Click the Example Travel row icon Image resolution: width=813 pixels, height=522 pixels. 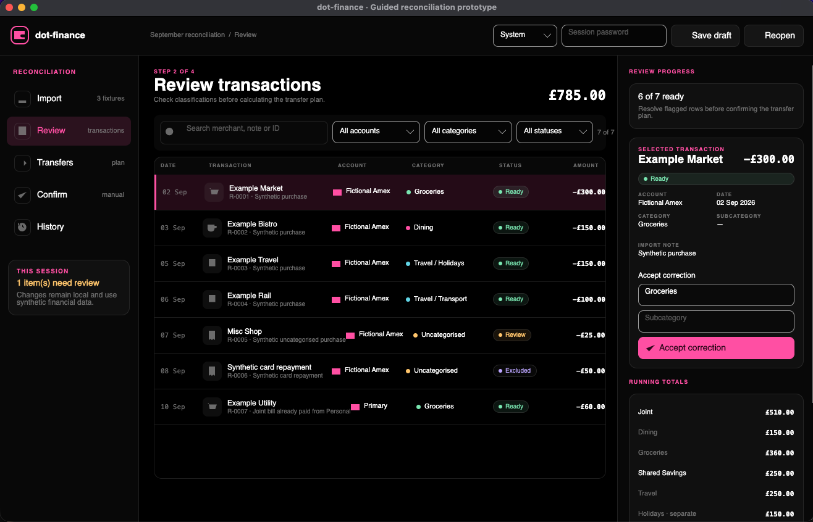coord(212,263)
